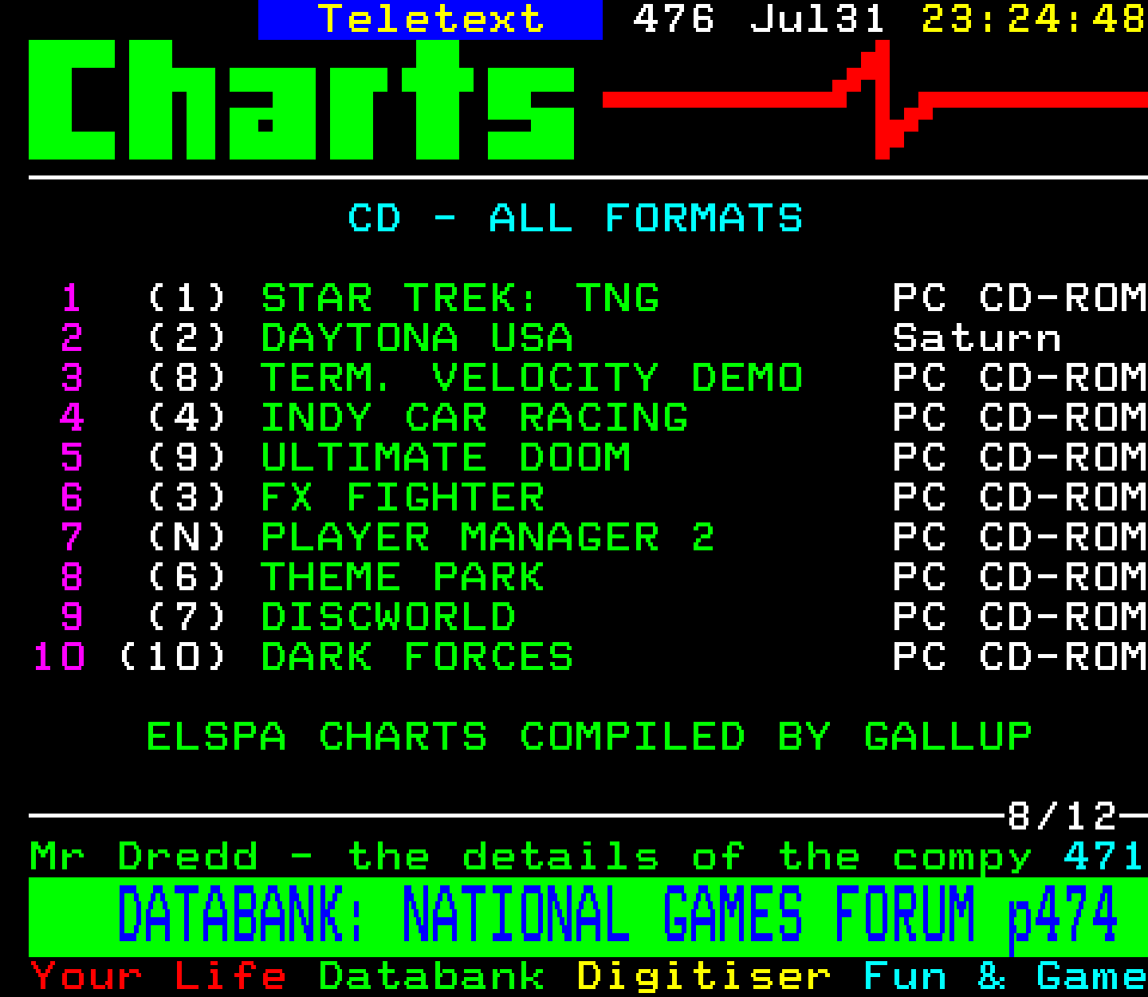This screenshot has width=1148, height=997.
Task: Click the magenta rank number 5
Action: 72,457
